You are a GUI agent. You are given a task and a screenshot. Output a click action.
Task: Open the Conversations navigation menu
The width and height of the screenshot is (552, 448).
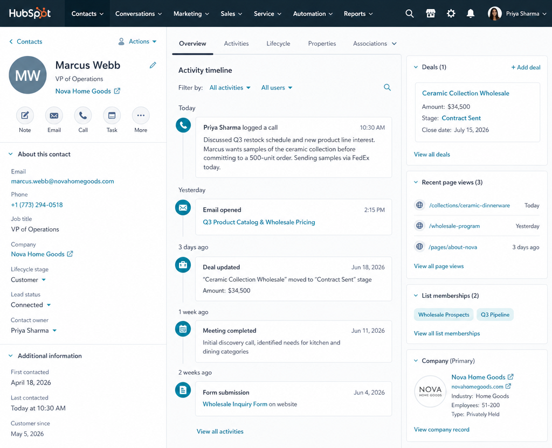139,13
